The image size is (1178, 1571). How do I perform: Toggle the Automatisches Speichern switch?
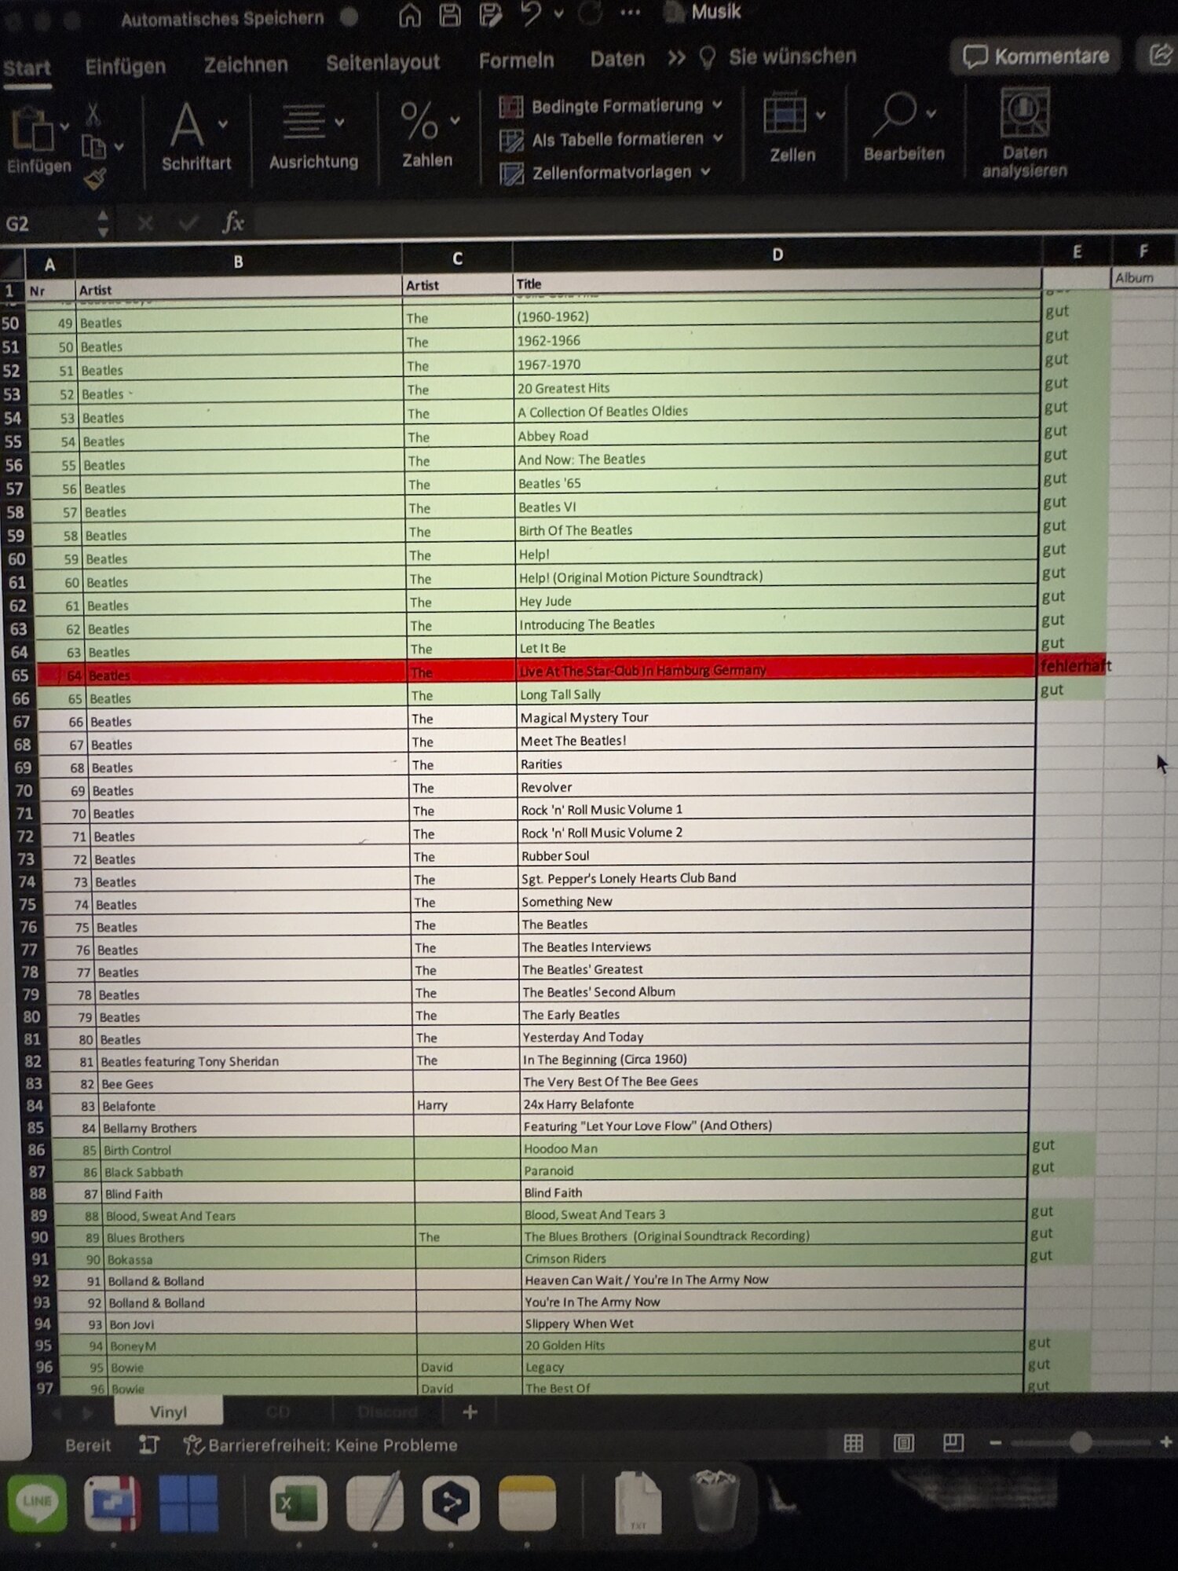click(349, 16)
